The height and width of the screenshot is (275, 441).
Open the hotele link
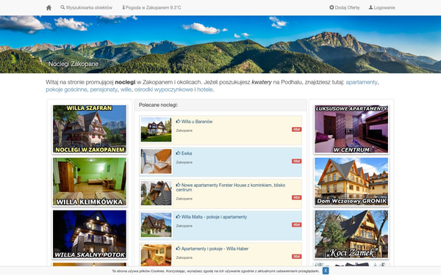pyautogui.click(x=205, y=89)
